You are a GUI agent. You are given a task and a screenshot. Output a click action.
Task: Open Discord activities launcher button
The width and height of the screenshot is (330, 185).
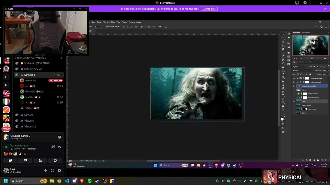pyautogui.click(x=40, y=161)
